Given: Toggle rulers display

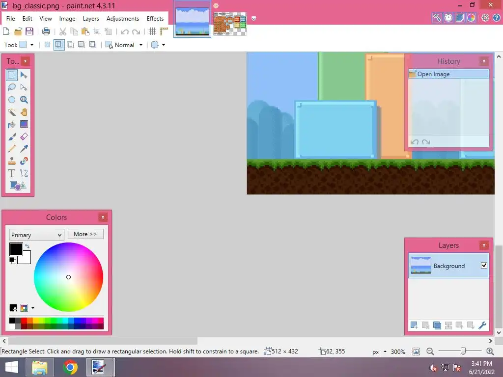Looking at the screenshot, I should (x=164, y=31).
